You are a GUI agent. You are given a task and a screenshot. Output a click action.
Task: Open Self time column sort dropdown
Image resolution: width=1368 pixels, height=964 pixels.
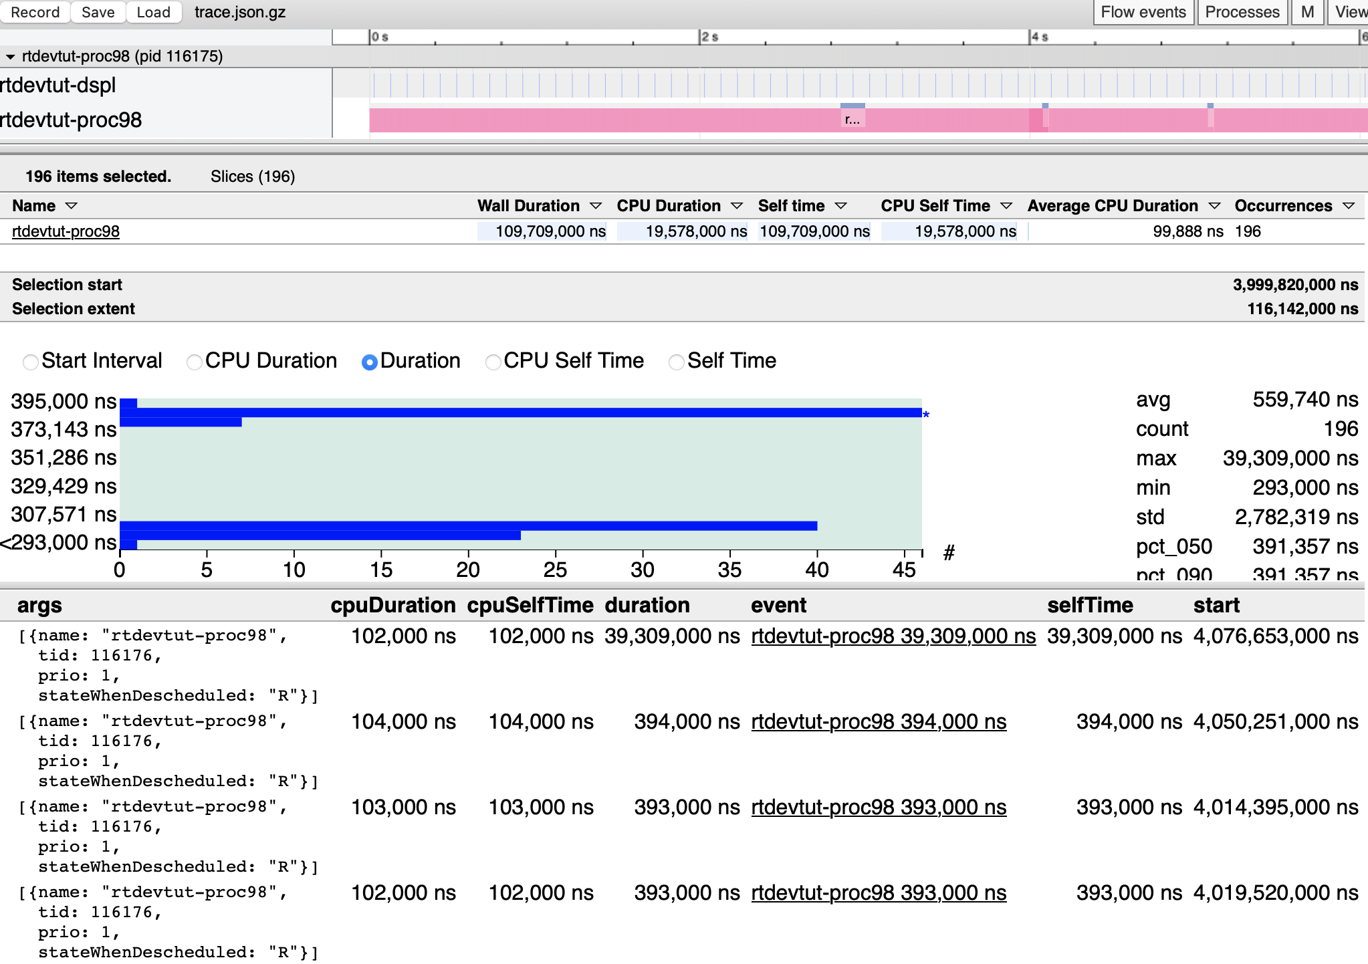(x=840, y=206)
